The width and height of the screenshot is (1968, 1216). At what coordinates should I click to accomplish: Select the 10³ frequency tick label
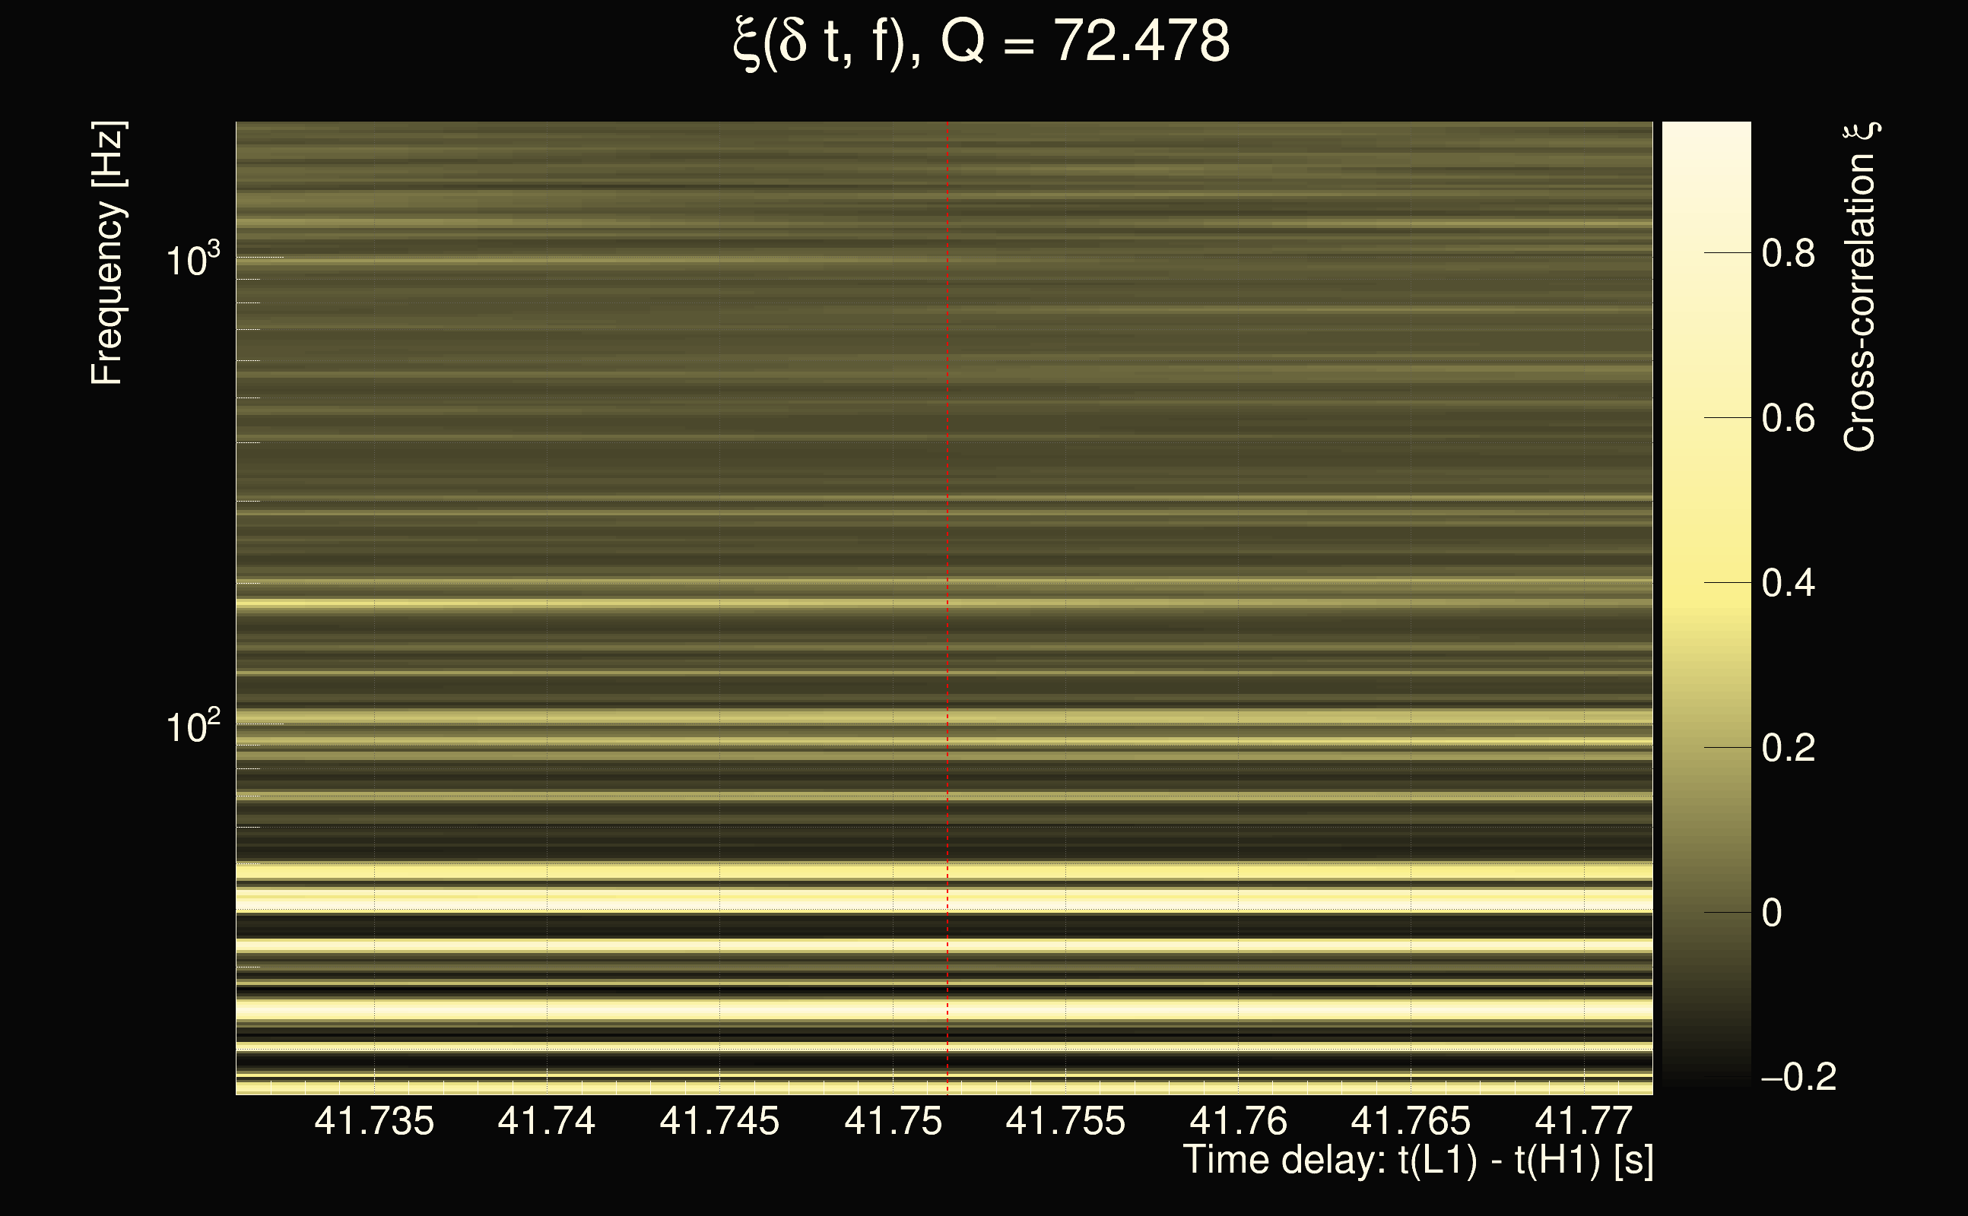click(x=192, y=261)
